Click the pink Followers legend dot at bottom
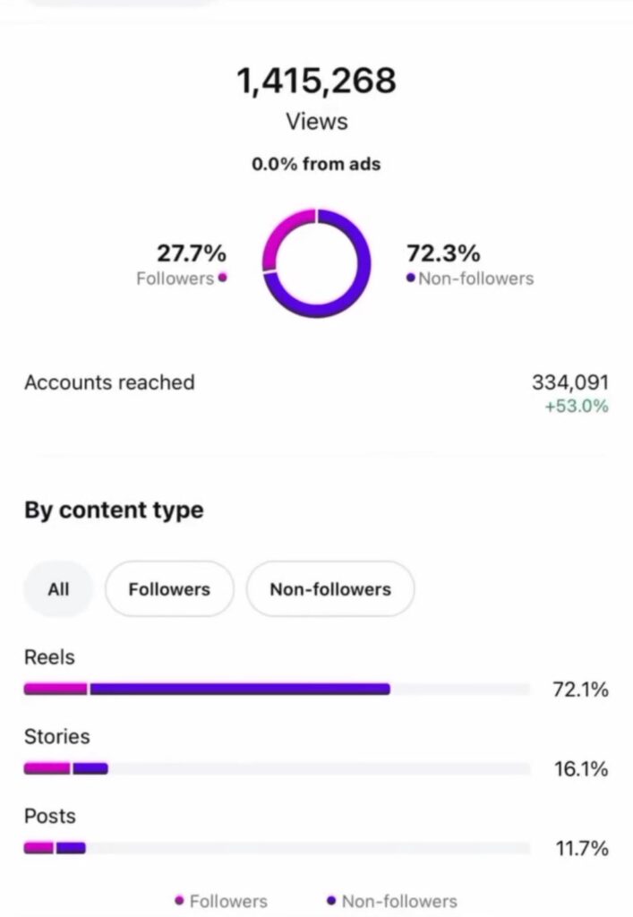 (x=180, y=901)
